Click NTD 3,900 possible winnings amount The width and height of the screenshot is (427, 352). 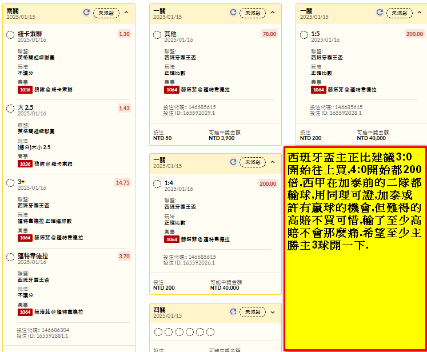tap(221, 138)
